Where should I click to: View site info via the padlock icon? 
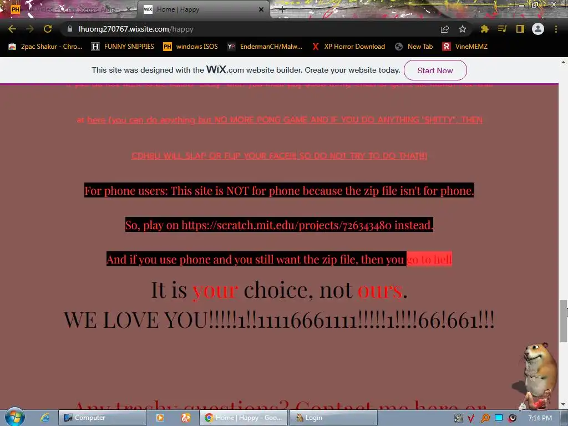pyautogui.click(x=70, y=29)
